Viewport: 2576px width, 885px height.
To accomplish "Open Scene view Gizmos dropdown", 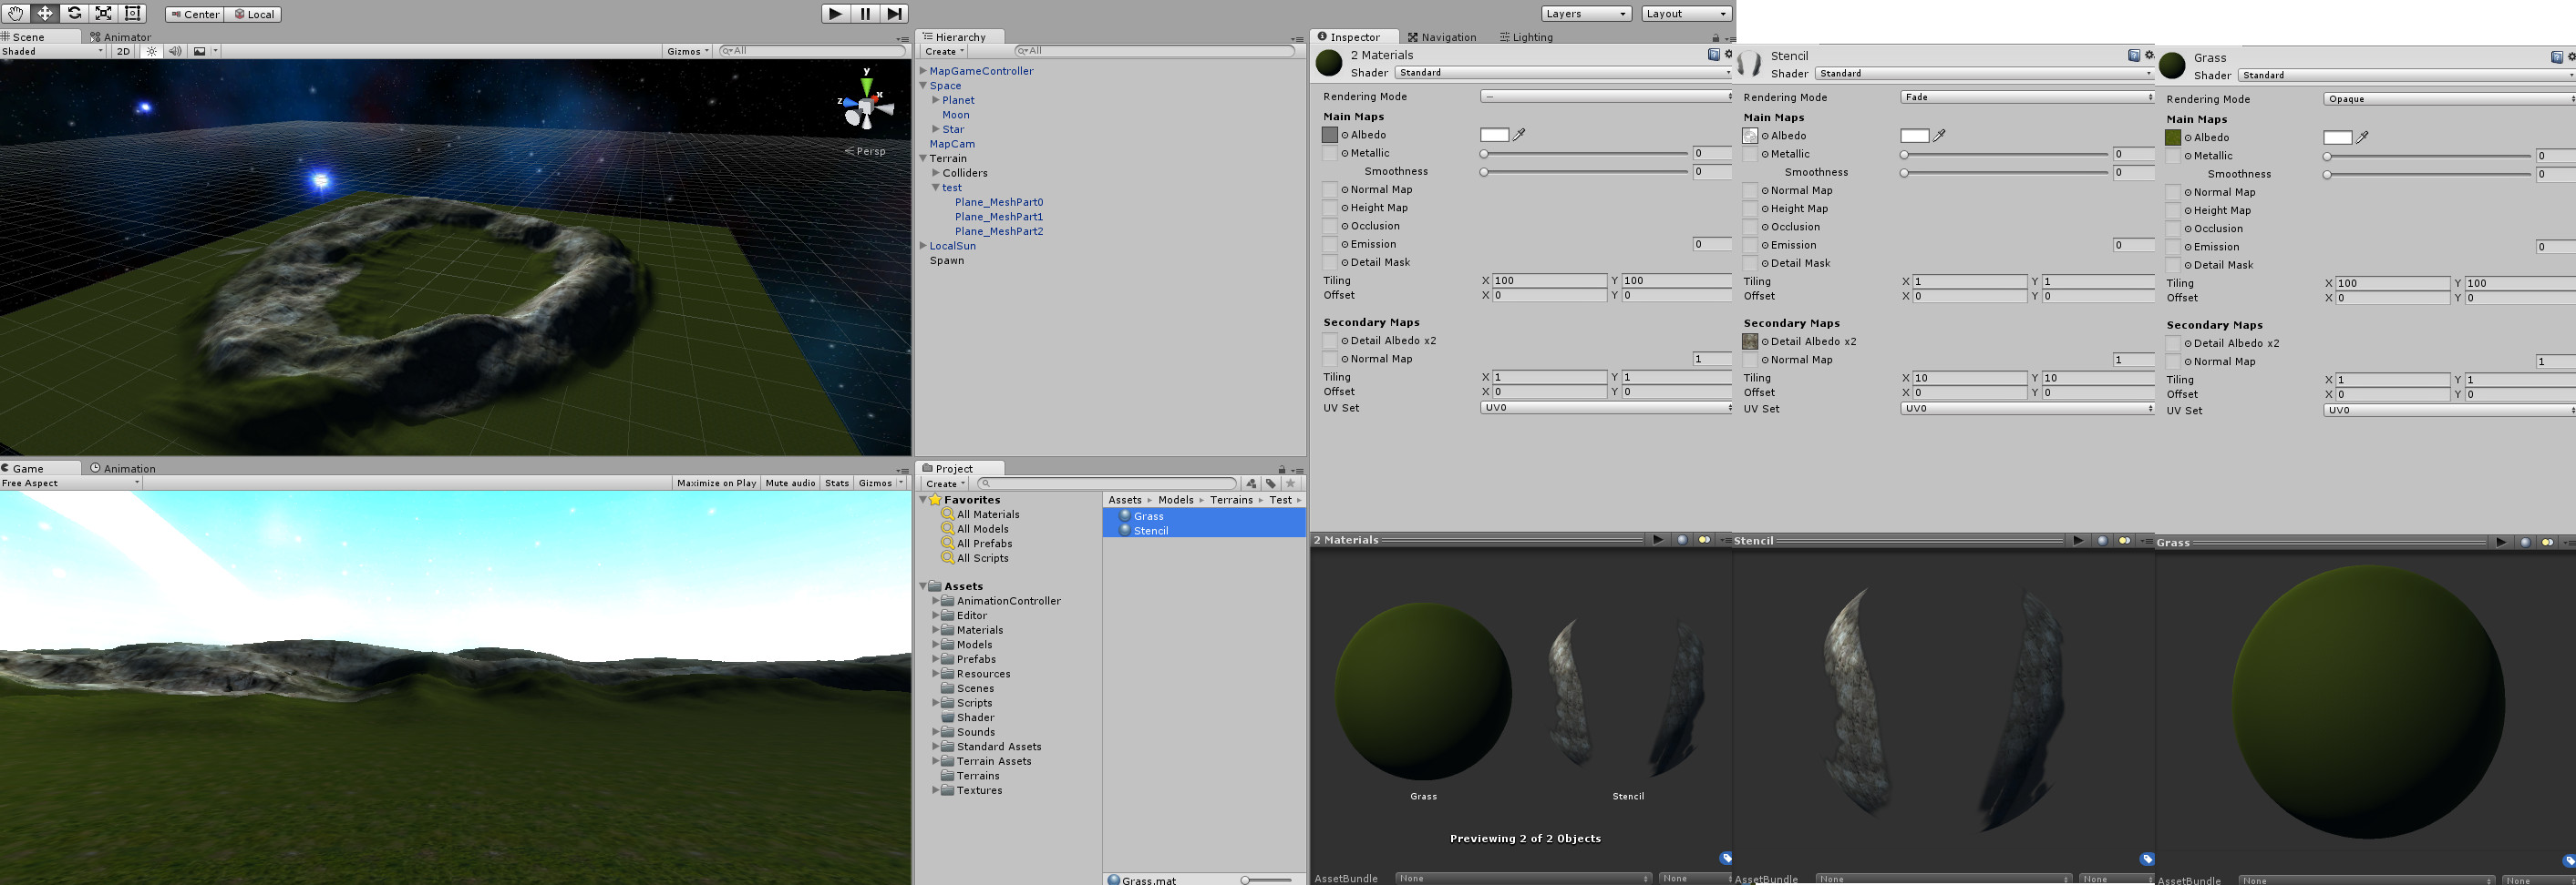I will pyautogui.click(x=687, y=51).
